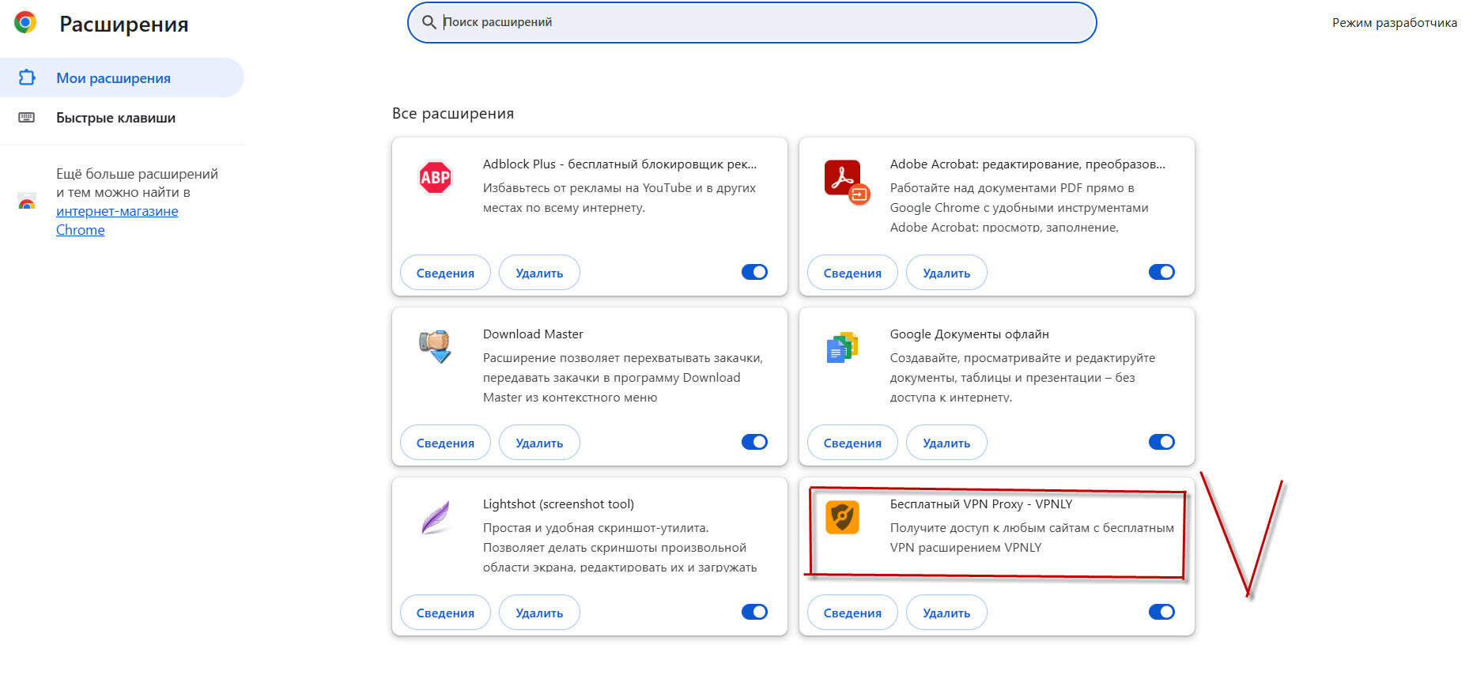Go to "Быстрые клавиши" in the sidebar

115,118
